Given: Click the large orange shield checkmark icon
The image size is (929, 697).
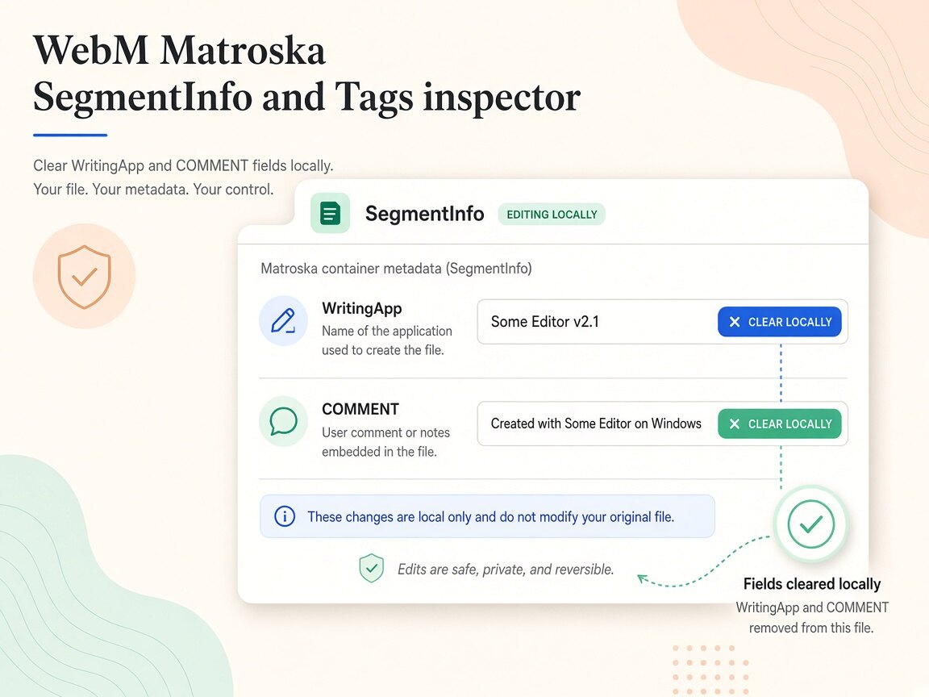Looking at the screenshot, I should pyautogui.click(x=84, y=276).
